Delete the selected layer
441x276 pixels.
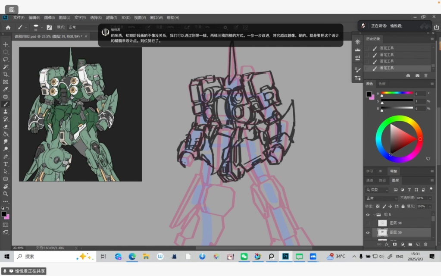tap(425, 244)
